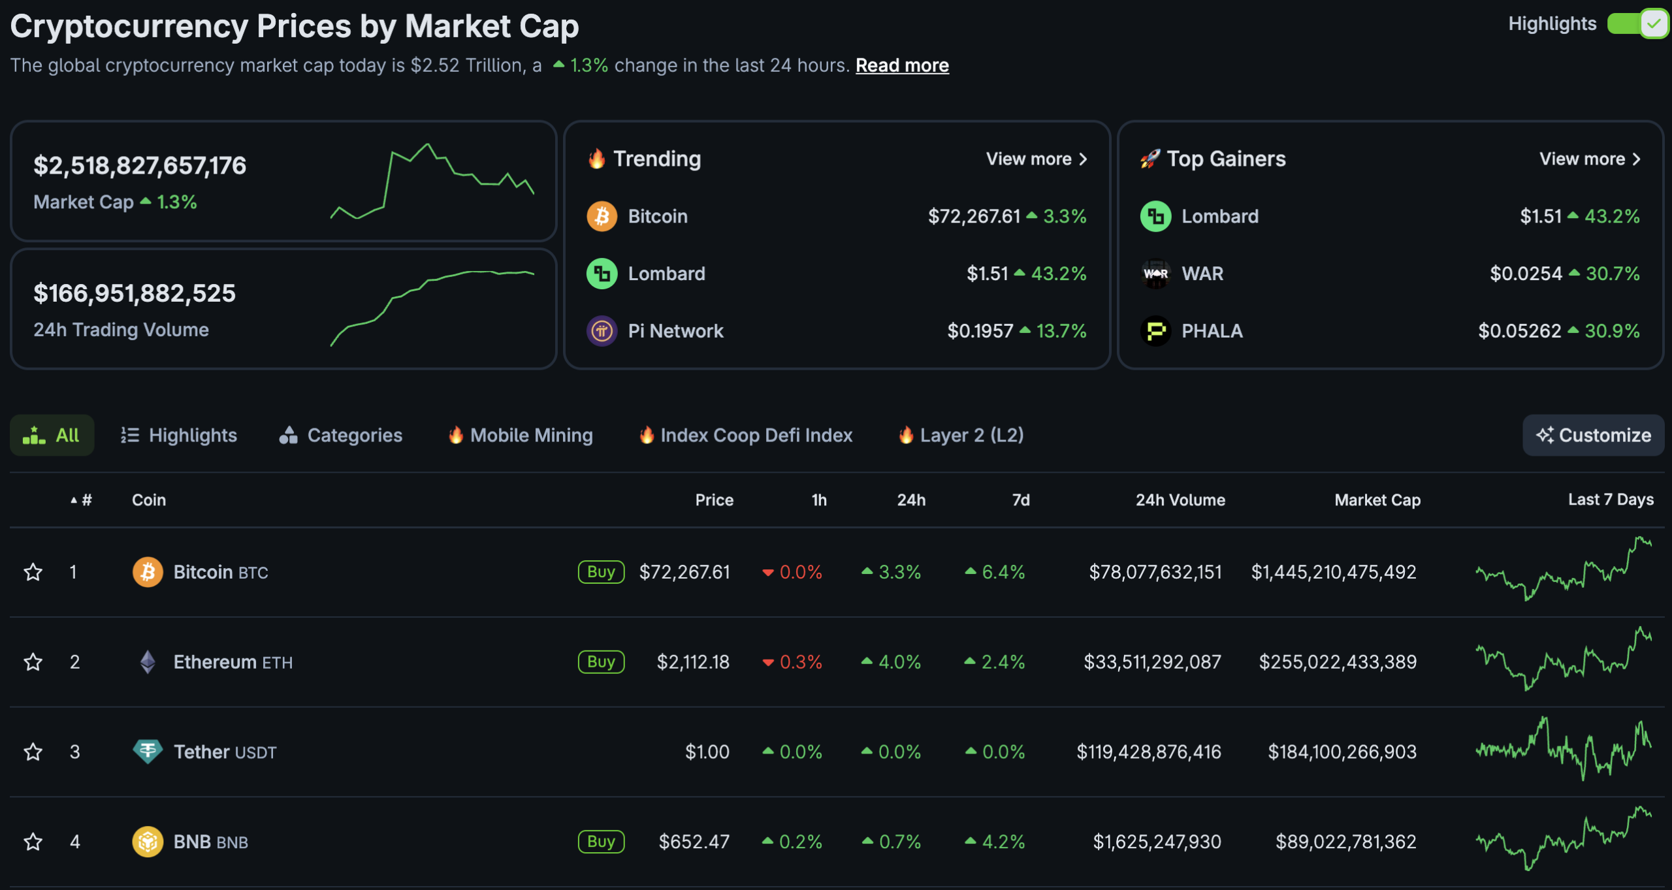Star Ethereum to add to watchlist
Screen dimensions: 1672x890
[x=33, y=662]
